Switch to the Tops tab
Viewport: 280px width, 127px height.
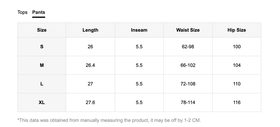(x=22, y=12)
